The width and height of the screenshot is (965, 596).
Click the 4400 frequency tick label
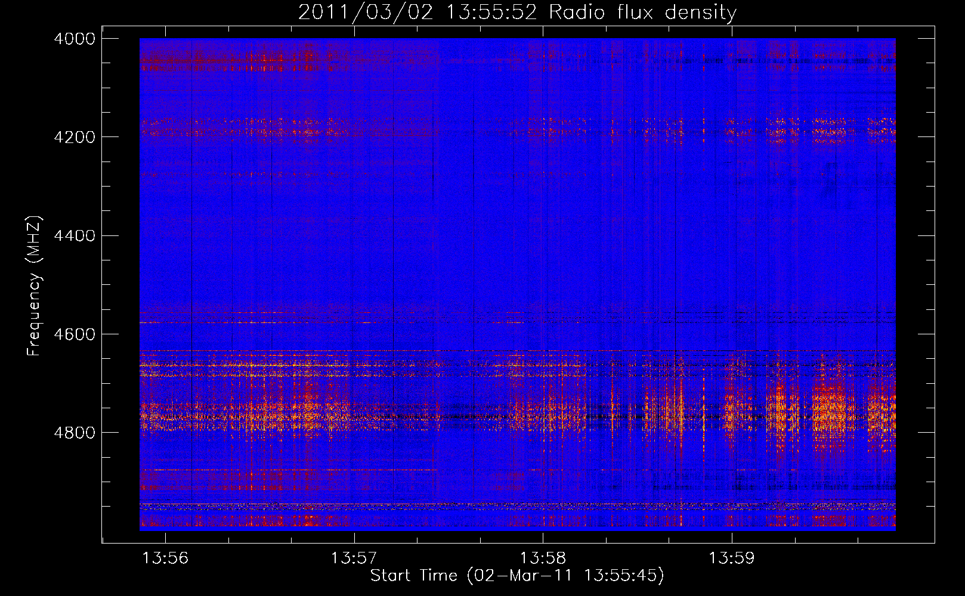pyautogui.click(x=75, y=236)
